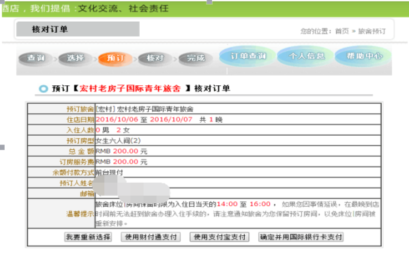The height and width of the screenshot is (253, 409).
Task: Click the 前台现付 payment method text
Action: (109, 173)
